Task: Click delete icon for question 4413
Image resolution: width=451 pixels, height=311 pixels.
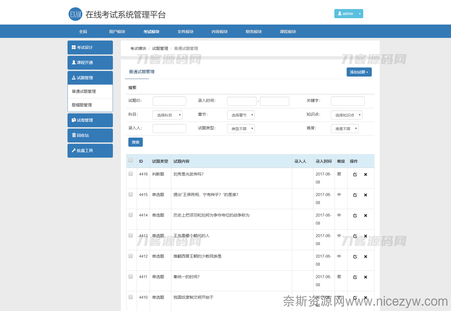Action: pyautogui.click(x=366, y=236)
